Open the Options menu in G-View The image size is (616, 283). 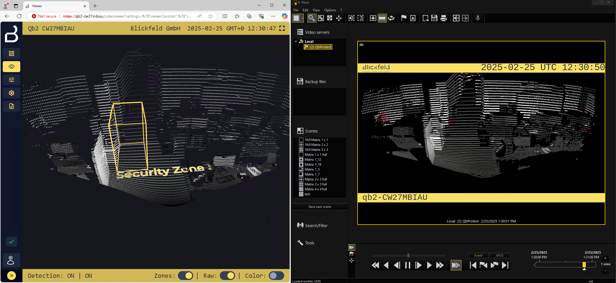coord(330,10)
